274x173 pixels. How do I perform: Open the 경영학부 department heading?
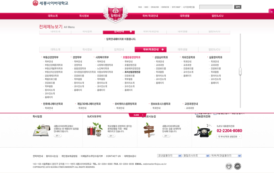pyautogui.click(x=77, y=57)
